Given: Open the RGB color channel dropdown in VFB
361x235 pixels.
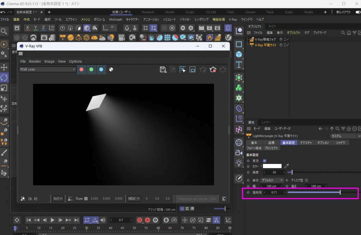Looking at the screenshot, I should [x=47, y=69].
